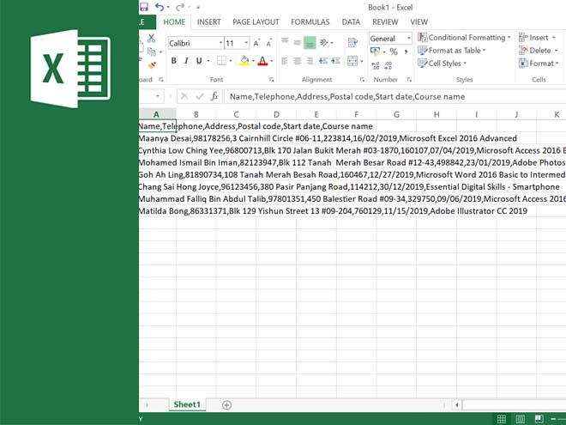The image size is (566, 425).
Task: Apply Italic formatting to cell
Action: pyautogui.click(x=186, y=61)
